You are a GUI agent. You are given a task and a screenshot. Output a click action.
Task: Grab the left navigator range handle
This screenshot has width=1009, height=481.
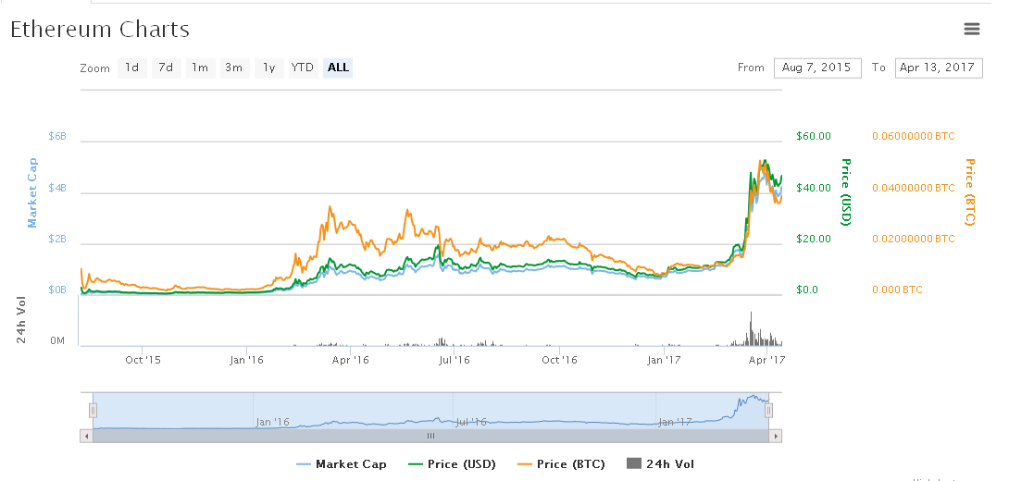coord(93,411)
